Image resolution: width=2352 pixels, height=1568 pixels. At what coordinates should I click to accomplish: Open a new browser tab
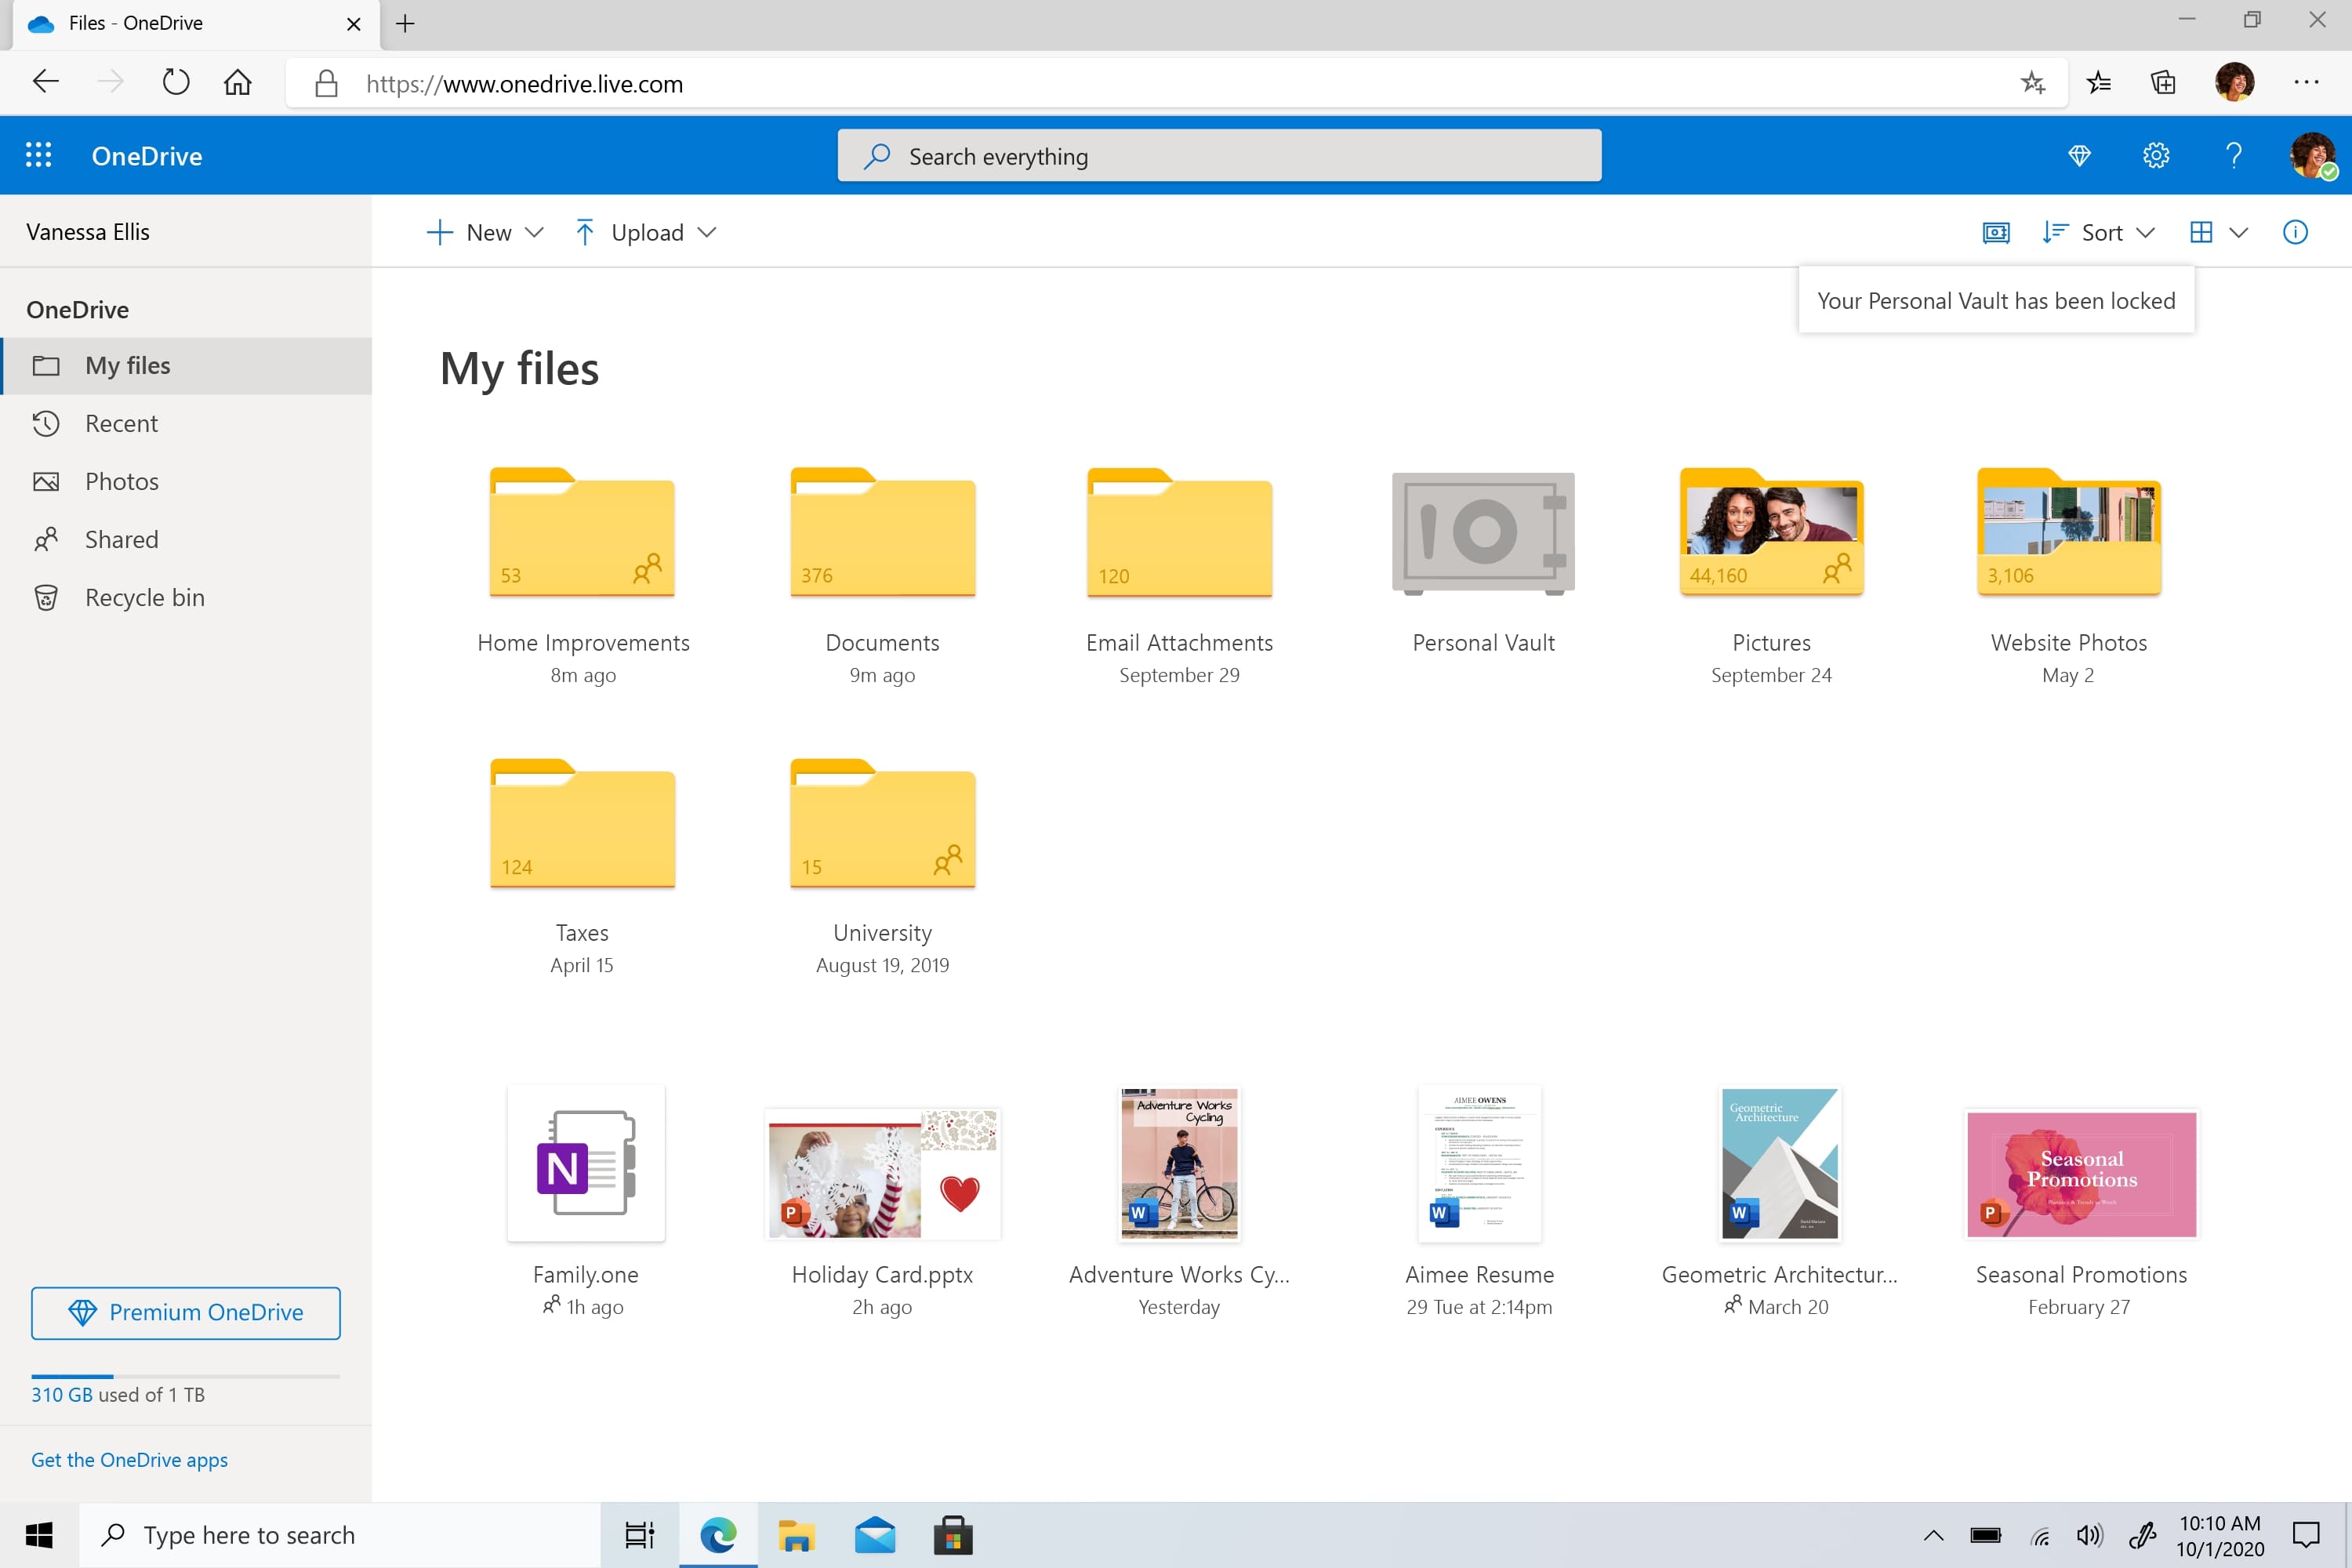[x=405, y=24]
